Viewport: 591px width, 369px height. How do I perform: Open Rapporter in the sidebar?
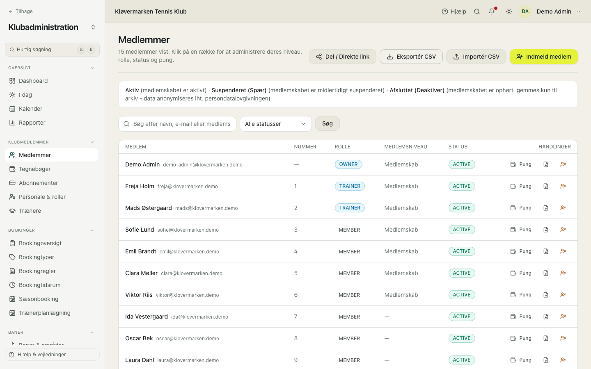point(51,123)
